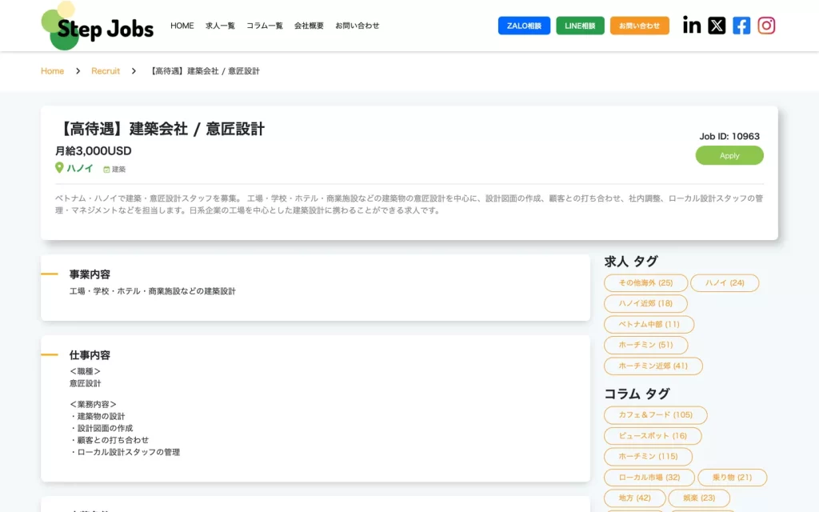Click the 仕事内容 section heading
The image size is (819, 512).
[x=90, y=355]
